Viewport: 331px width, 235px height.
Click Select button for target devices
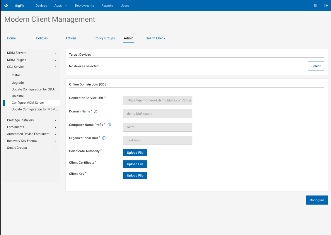(316, 66)
